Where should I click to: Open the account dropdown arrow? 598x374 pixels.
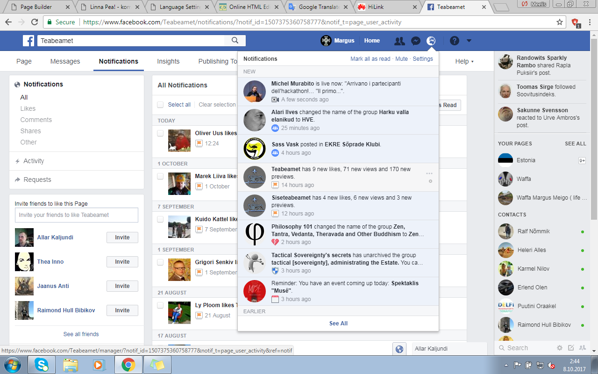[469, 41]
